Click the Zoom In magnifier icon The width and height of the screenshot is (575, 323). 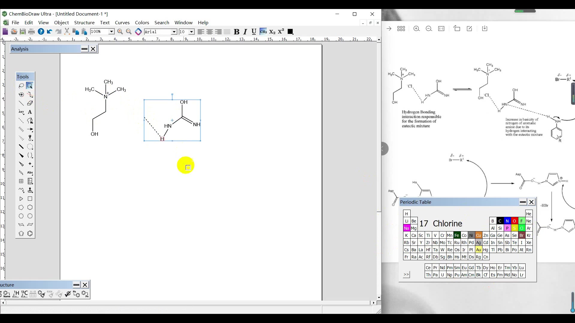pos(120,31)
